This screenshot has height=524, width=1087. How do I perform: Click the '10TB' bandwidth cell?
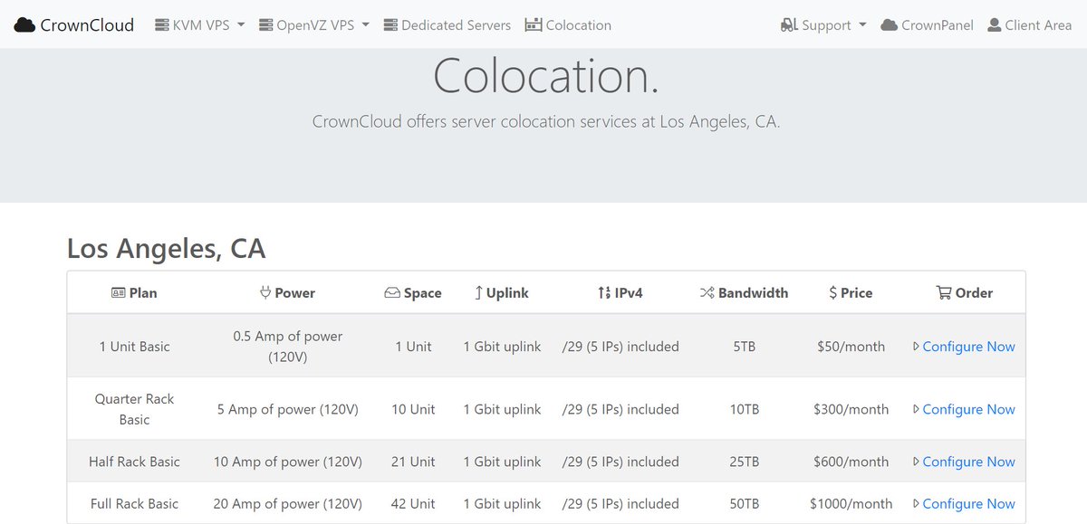[x=745, y=409]
